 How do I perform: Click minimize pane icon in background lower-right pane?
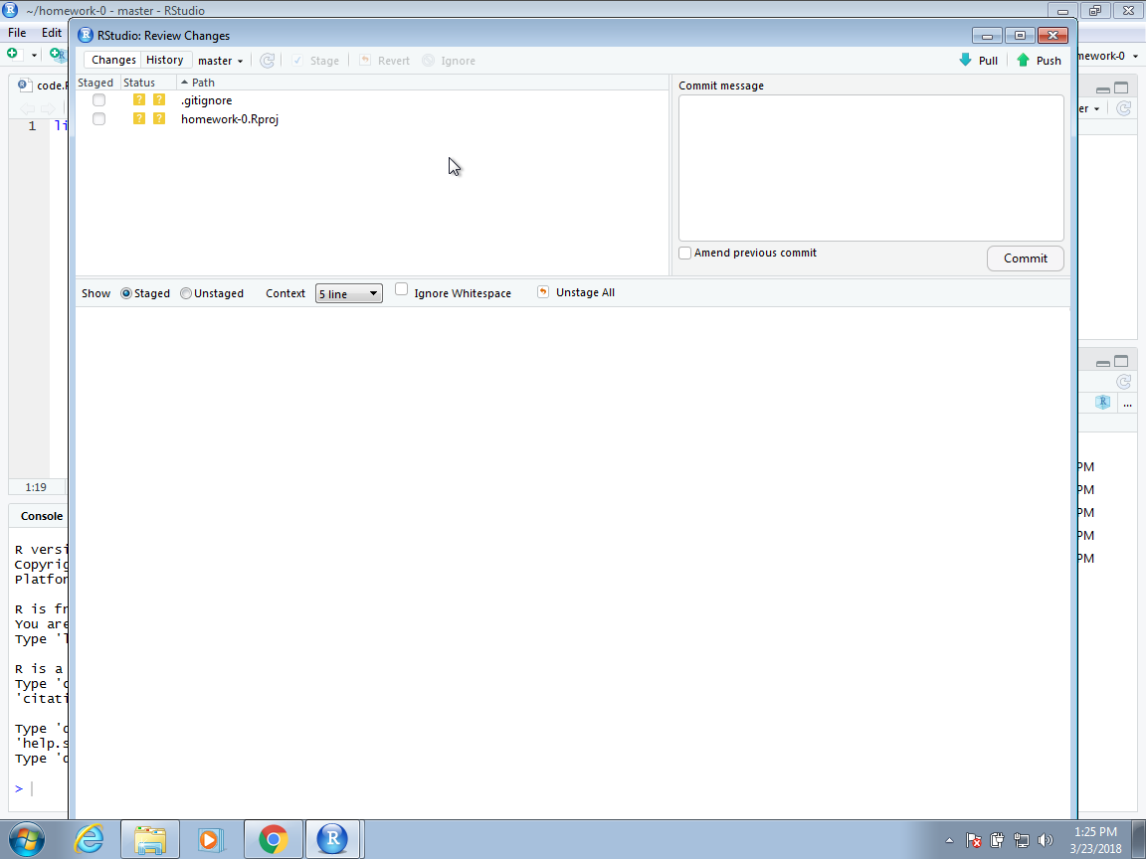tap(1103, 362)
